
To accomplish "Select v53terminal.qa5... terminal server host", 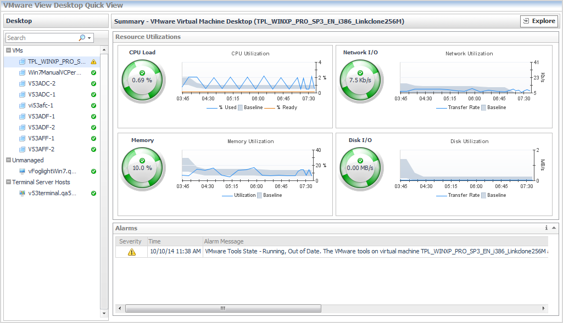I will tap(52, 193).
